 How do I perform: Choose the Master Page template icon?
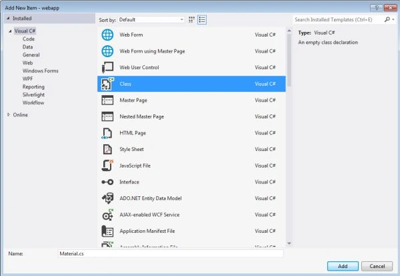click(x=107, y=100)
